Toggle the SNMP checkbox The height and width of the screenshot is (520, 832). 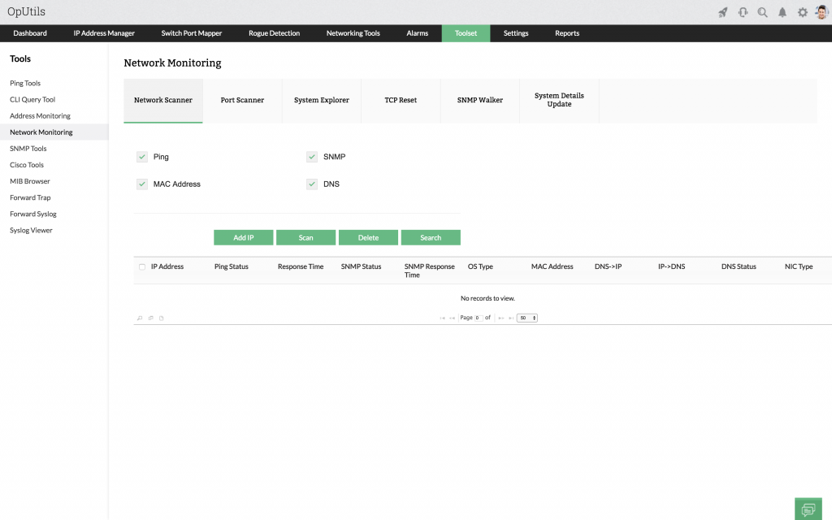(312, 157)
